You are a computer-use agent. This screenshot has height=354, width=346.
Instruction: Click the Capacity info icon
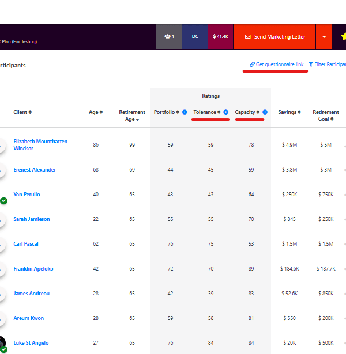pyautogui.click(x=265, y=112)
